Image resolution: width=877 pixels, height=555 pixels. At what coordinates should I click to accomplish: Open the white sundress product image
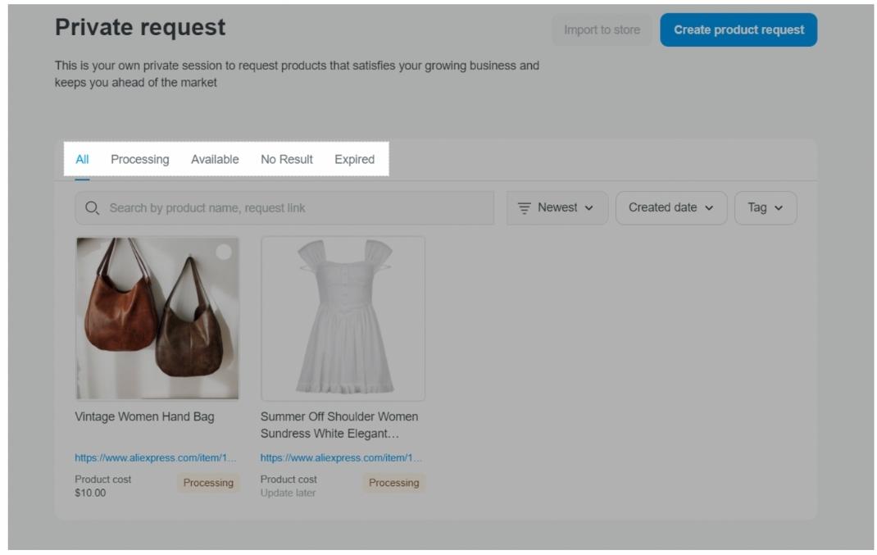coord(343,318)
